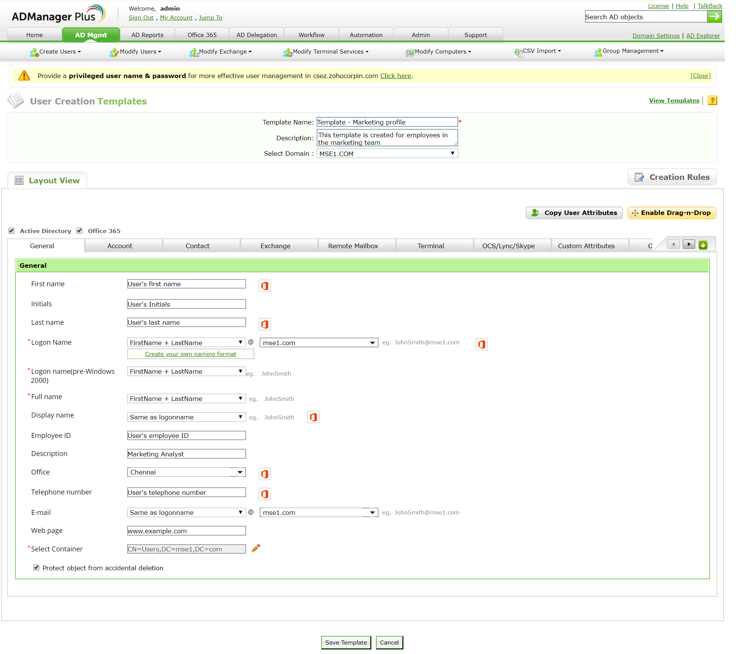The height and width of the screenshot is (654, 742).
Task: Open the Display name format dropdown
Action: click(186, 417)
